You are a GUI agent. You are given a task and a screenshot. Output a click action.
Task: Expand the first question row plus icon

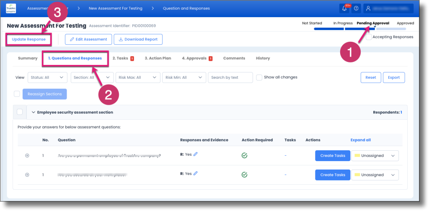point(27,155)
